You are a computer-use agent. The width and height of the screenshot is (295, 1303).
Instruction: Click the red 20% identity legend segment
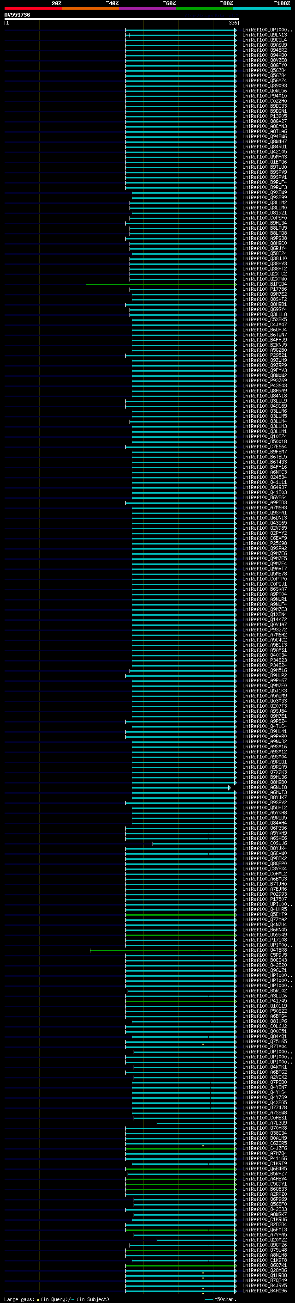point(33,8)
